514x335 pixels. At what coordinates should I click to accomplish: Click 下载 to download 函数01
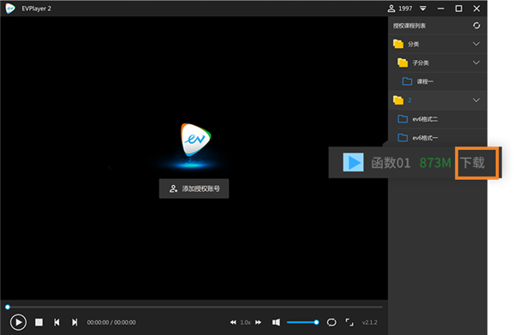[472, 163]
